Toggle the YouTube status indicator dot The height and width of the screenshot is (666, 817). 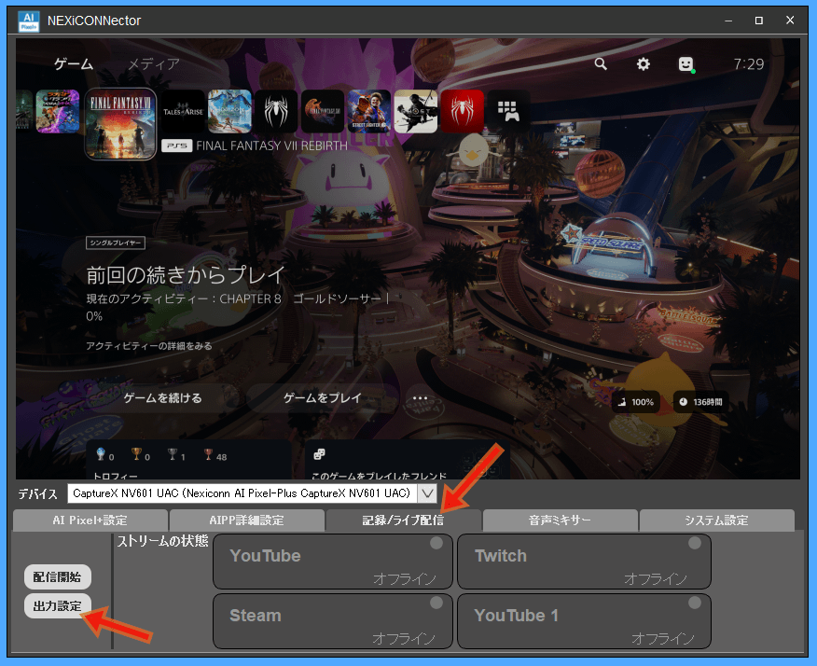(x=436, y=543)
